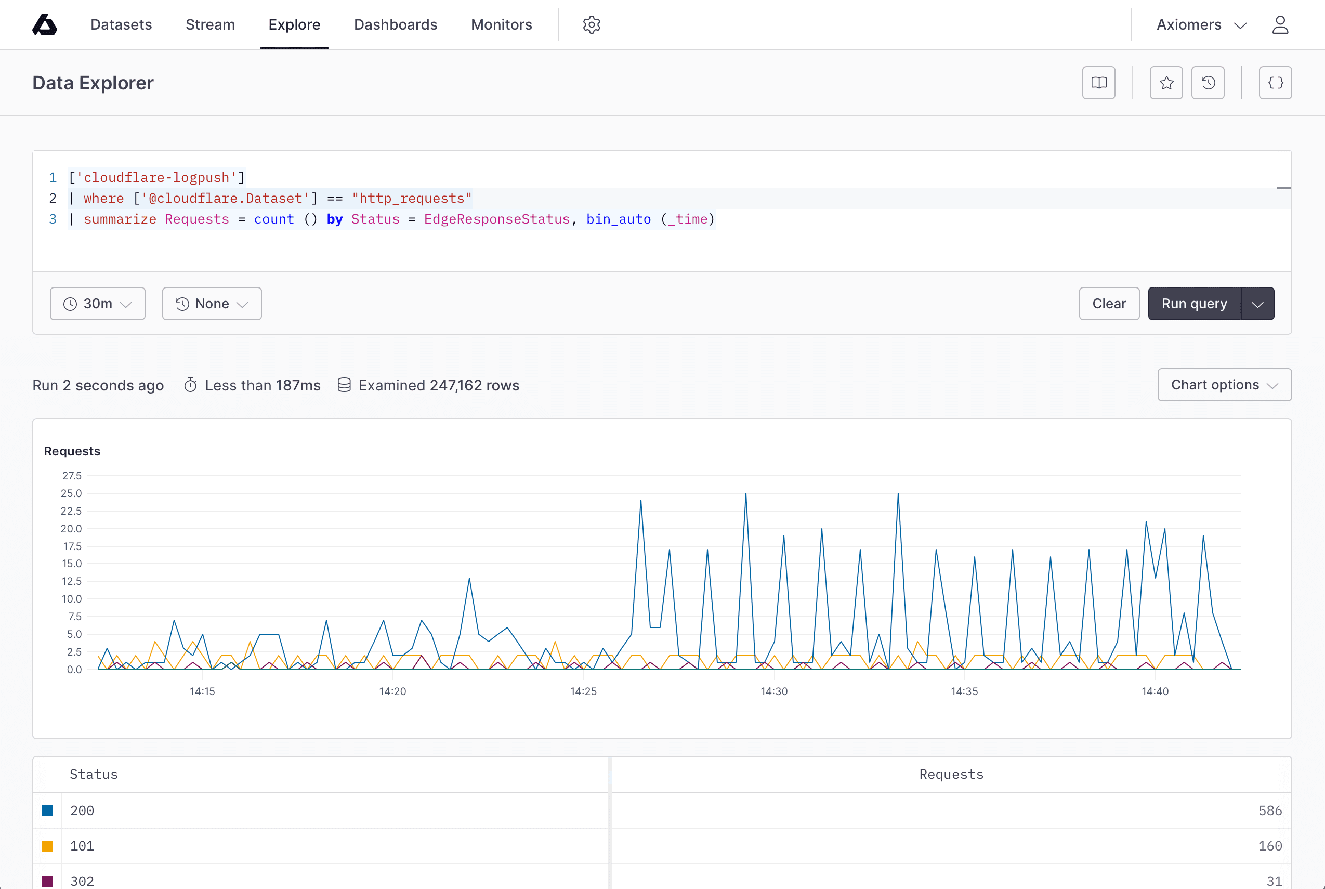Open the Dashboards tab
The height and width of the screenshot is (889, 1325).
coord(396,24)
